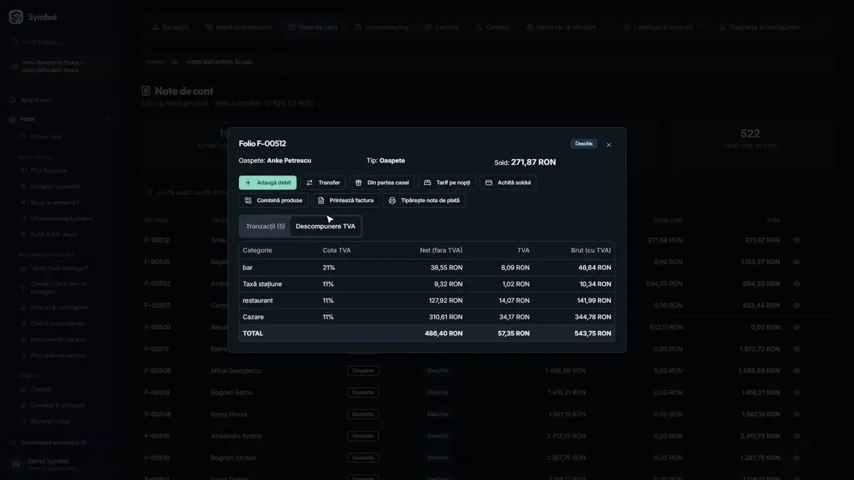The height and width of the screenshot is (480, 854).
Task: Click Achită soldul credit-card icon
Action: [489, 183]
